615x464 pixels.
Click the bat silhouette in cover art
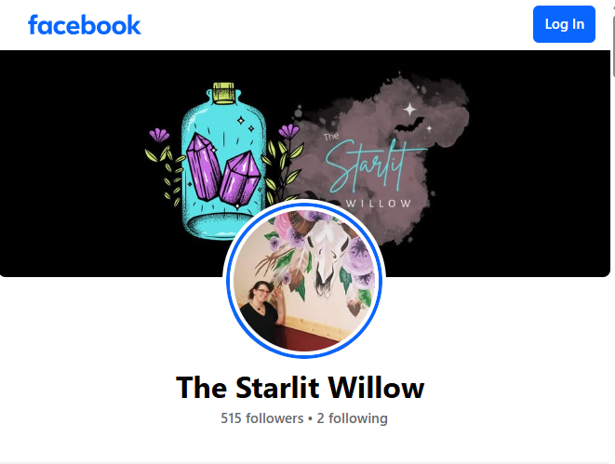pyautogui.click(x=409, y=125)
